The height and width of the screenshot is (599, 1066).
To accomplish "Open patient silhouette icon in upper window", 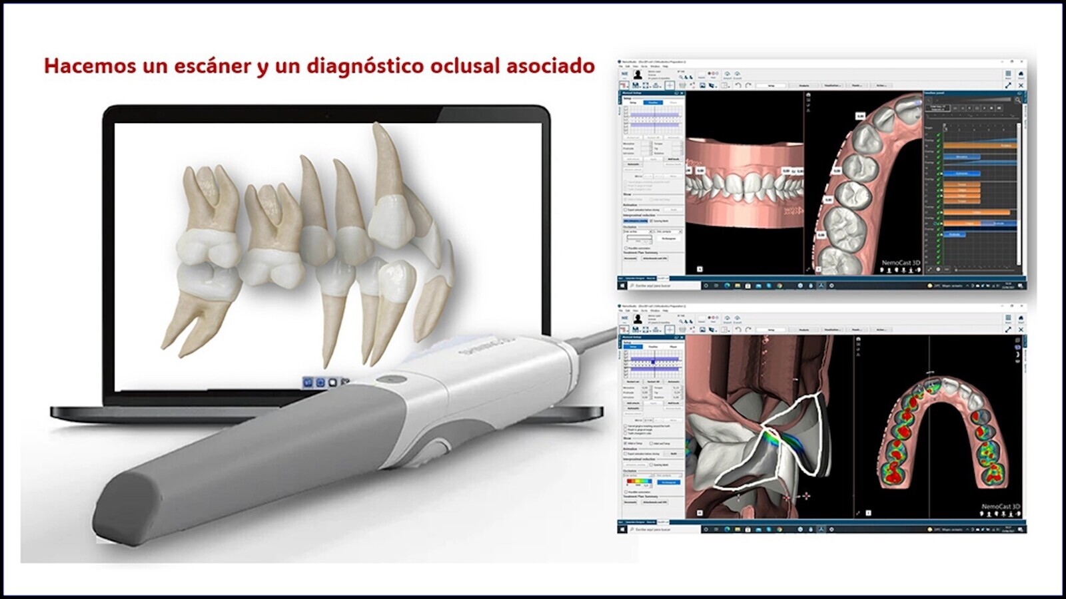I will pyautogui.click(x=638, y=75).
